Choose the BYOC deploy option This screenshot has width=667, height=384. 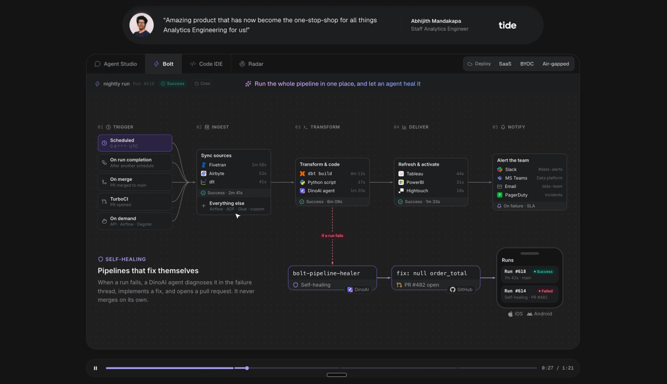[527, 64]
